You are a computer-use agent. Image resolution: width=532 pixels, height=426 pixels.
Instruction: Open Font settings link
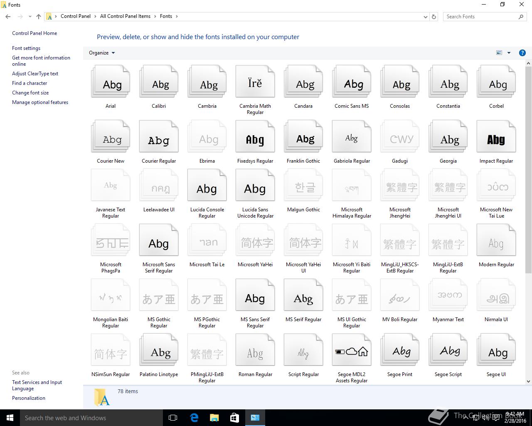(26, 48)
